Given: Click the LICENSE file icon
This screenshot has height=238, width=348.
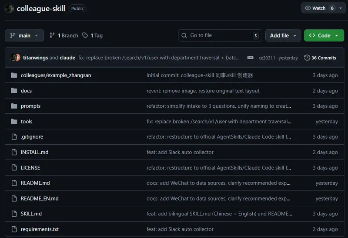Looking at the screenshot, I should click(x=14, y=168).
